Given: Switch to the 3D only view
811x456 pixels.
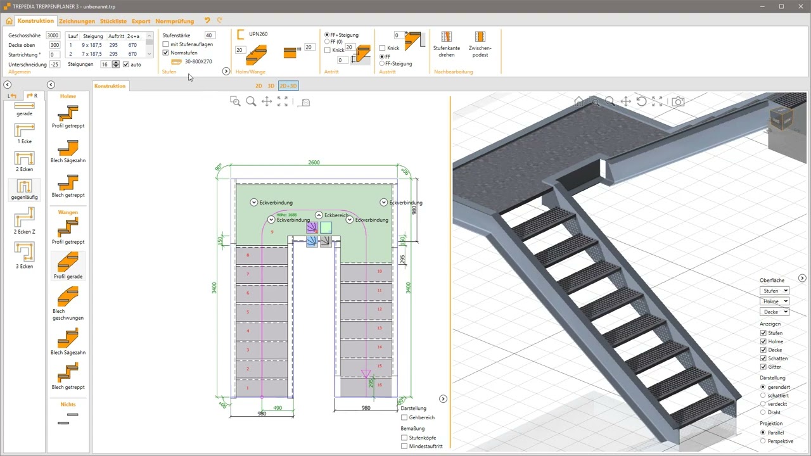Looking at the screenshot, I should point(271,86).
